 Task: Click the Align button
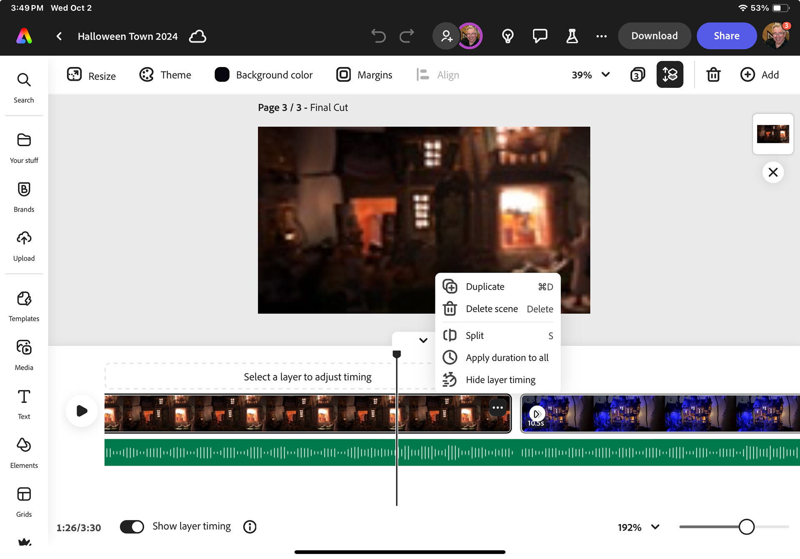coord(437,75)
